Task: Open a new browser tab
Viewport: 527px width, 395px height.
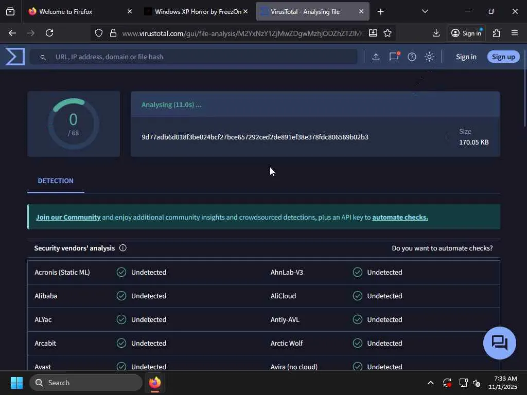Action: 380,12
